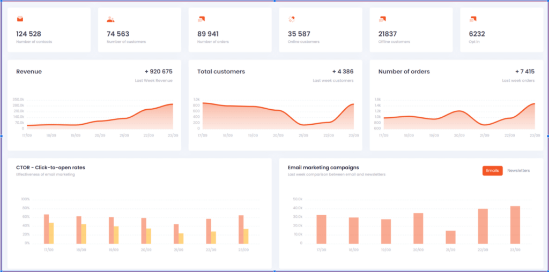Image resolution: width=549 pixels, height=272 pixels.
Task: Click the + 920 675 revenue figure
Action: pyautogui.click(x=159, y=72)
